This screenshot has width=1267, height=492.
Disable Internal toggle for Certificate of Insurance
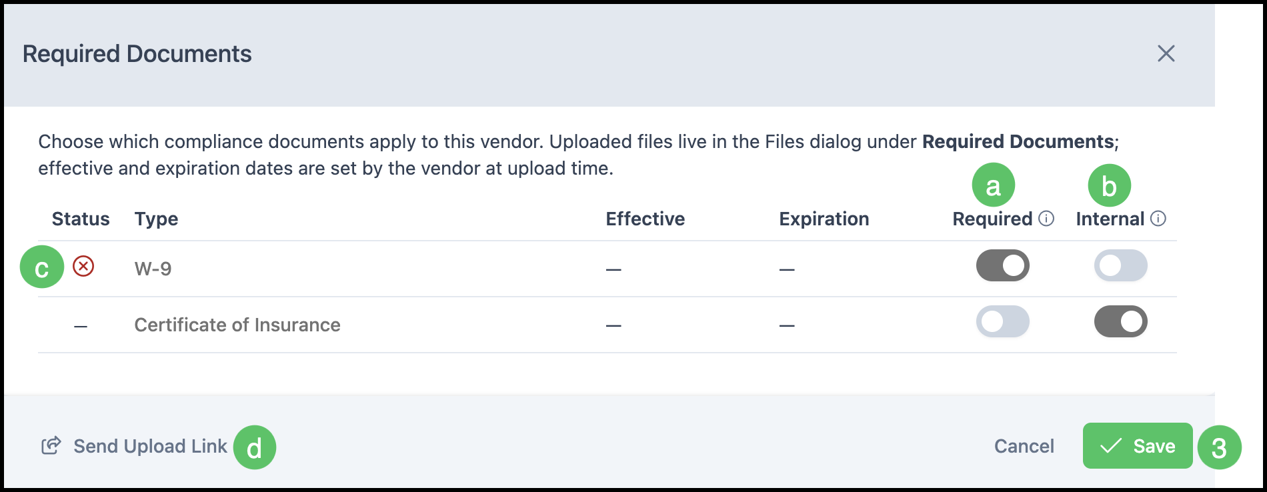coord(1120,321)
